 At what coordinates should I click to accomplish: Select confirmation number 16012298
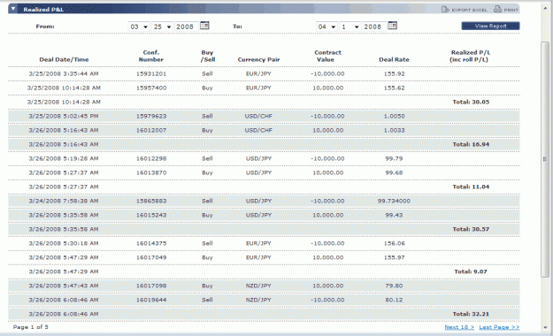point(151,158)
